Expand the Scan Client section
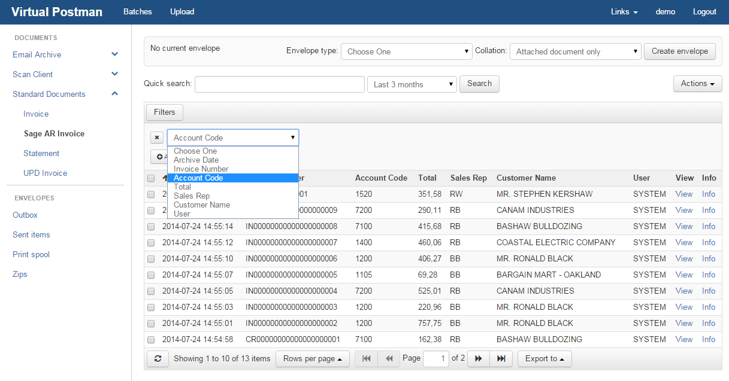 point(115,74)
